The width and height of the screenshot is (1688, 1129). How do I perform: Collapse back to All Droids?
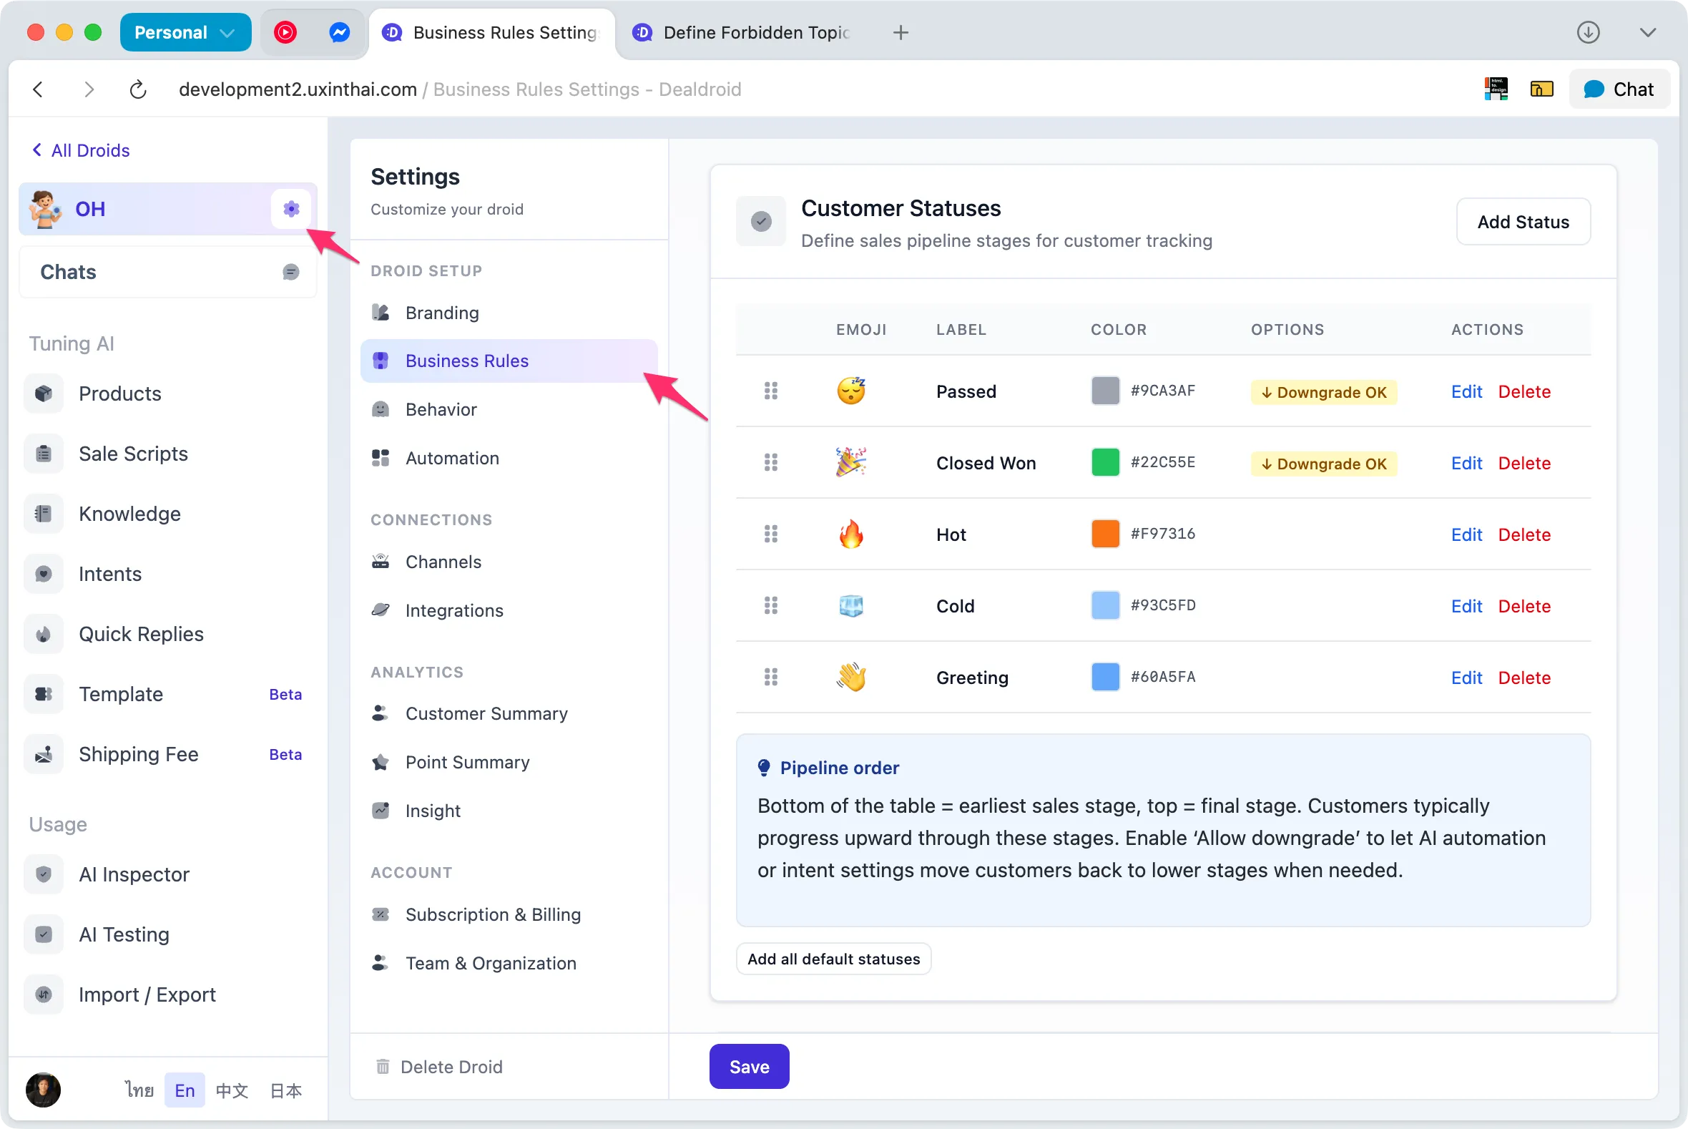coord(79,150)
